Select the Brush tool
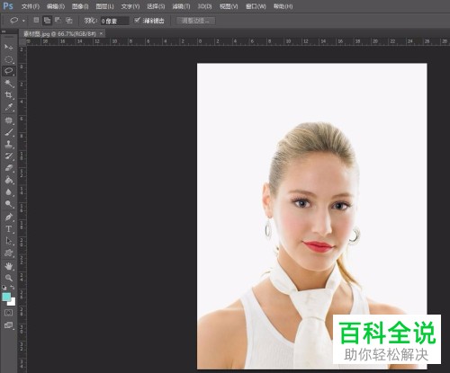 click(x=9, y=132)
